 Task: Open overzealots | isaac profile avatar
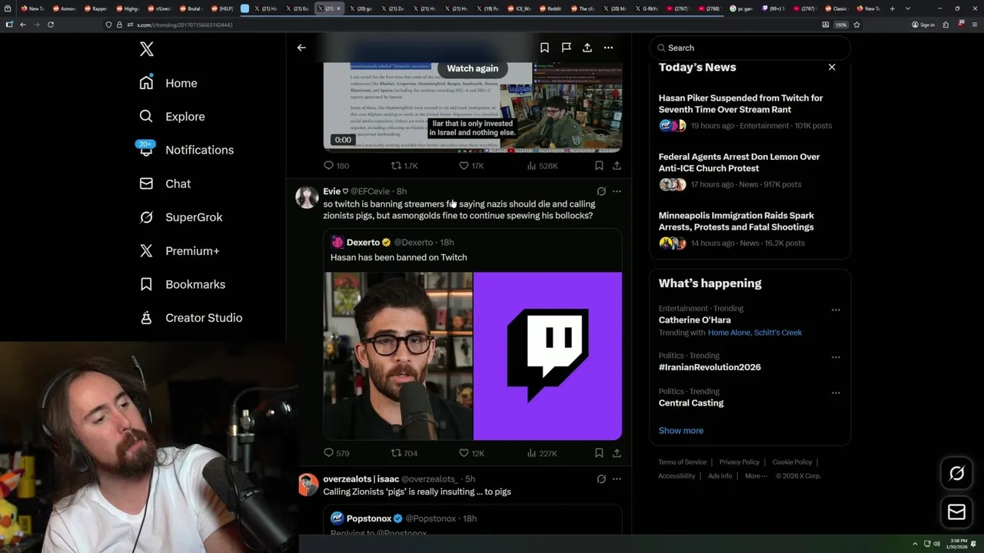click(308, 485)
